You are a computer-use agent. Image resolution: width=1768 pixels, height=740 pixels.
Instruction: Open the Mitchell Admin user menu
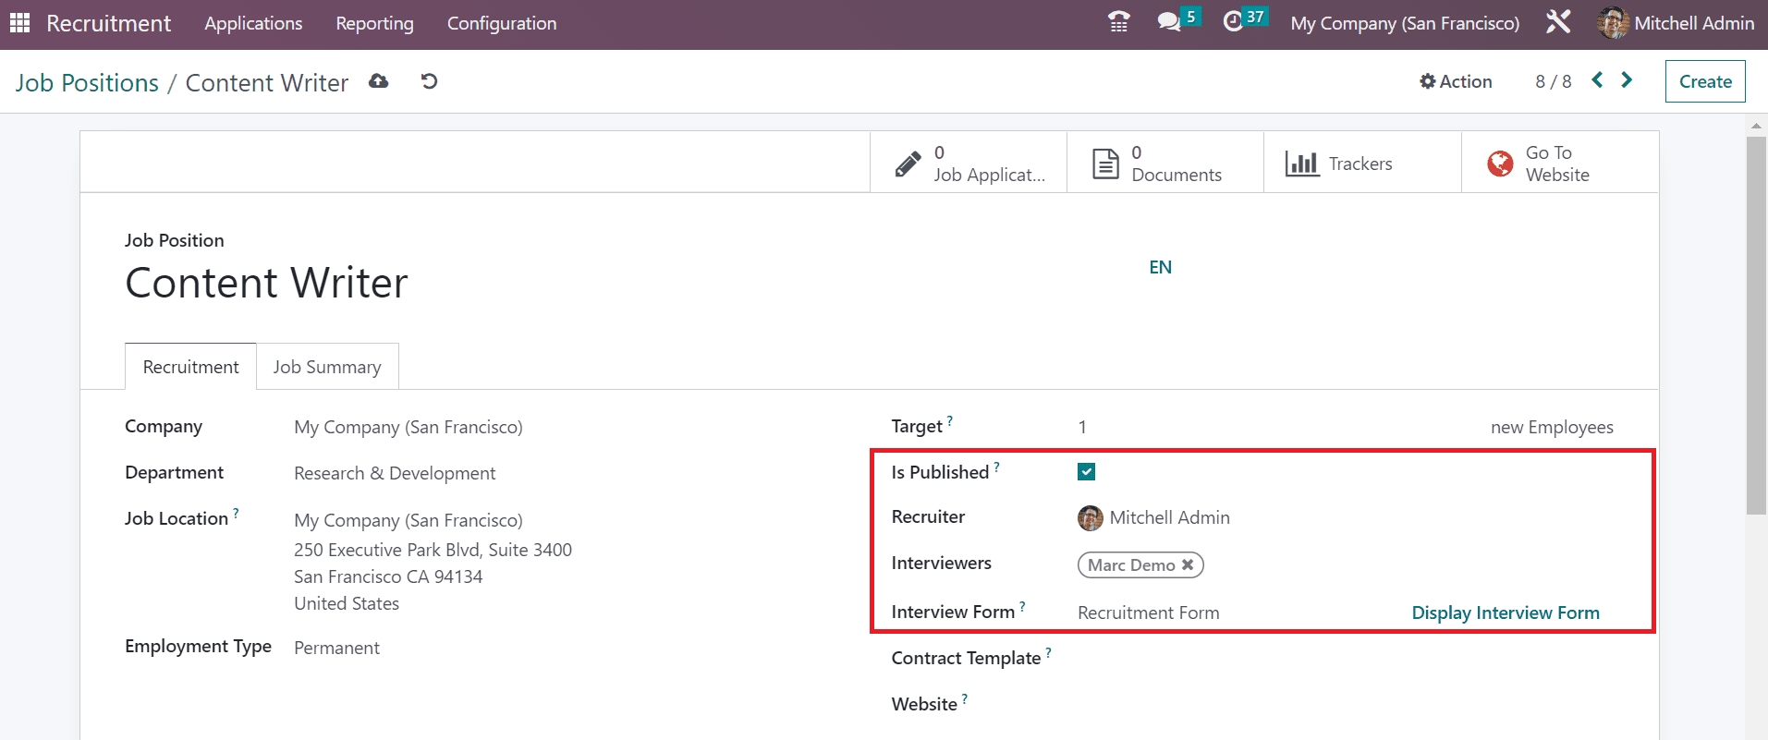tap(1676, 23)
